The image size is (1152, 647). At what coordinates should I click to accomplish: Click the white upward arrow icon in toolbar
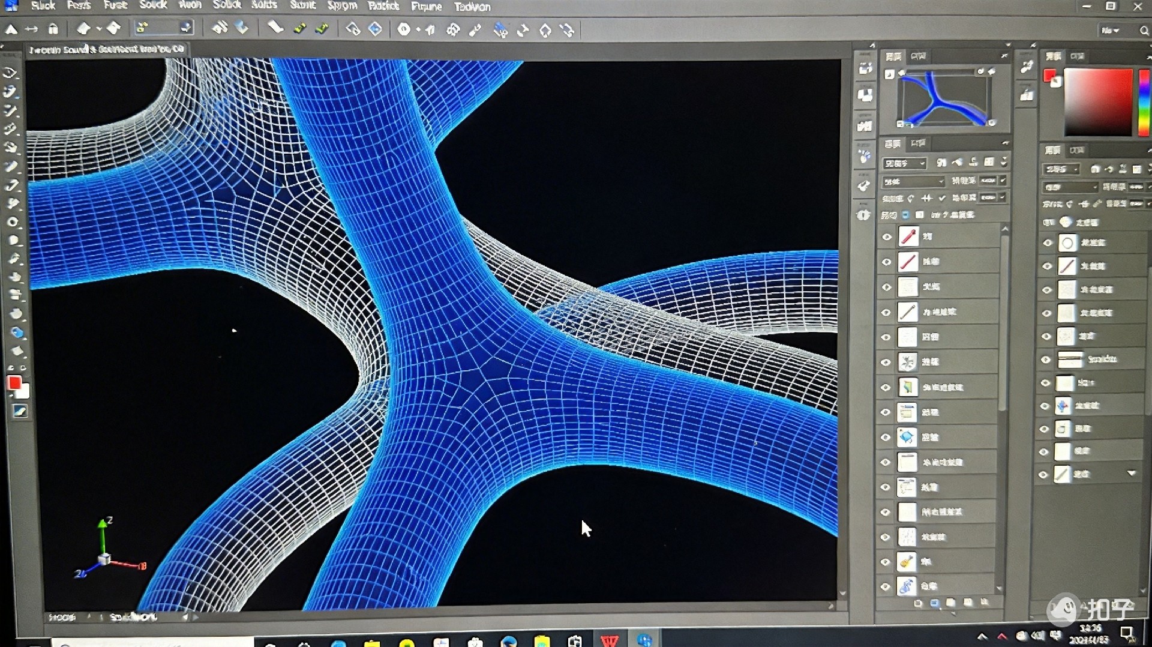click(11, 29)
